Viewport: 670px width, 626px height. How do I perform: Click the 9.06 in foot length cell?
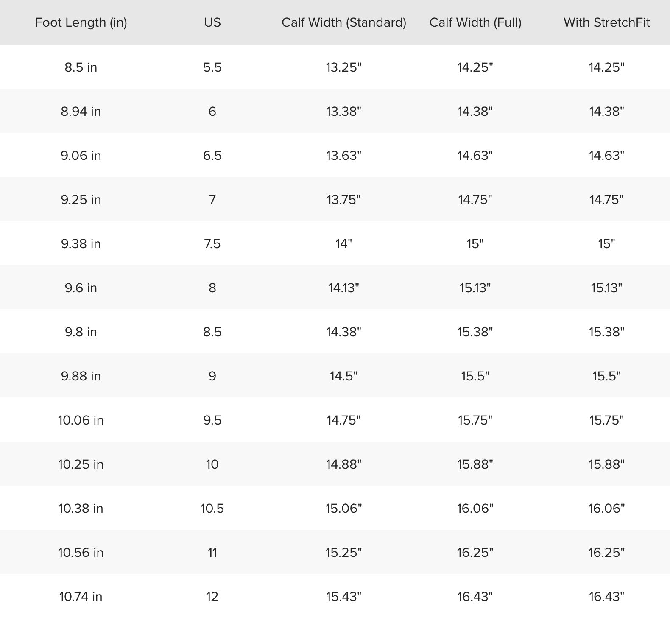click(81, 156)
